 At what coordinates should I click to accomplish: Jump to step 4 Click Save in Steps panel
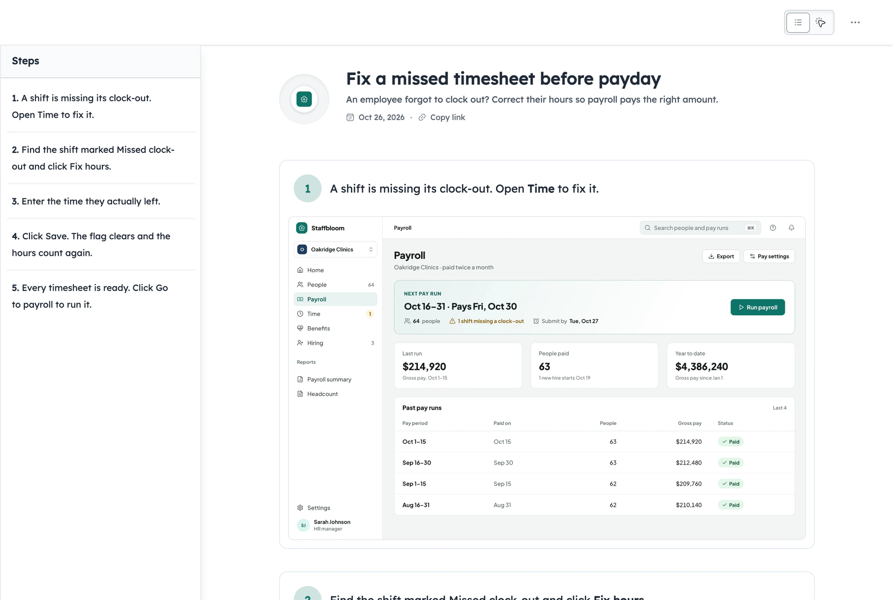pyautogui.click(x=100, y=245)
